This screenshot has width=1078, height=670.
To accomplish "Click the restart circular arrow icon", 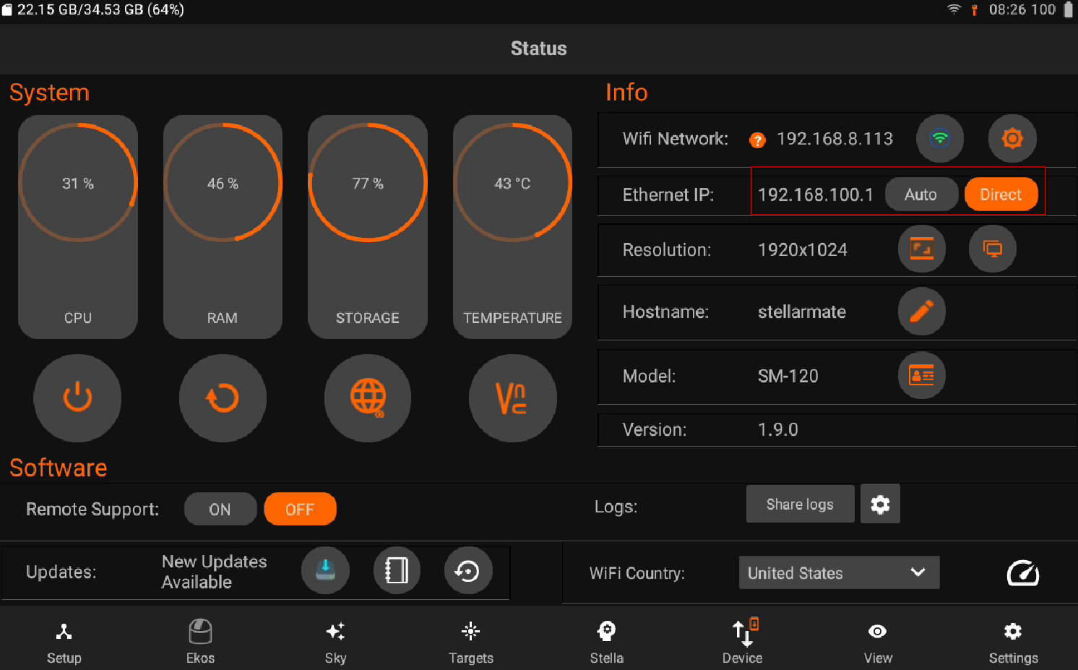I will click(223, 398).
